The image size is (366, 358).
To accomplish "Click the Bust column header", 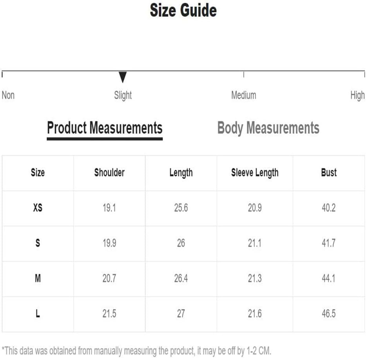I will (329, 173).
